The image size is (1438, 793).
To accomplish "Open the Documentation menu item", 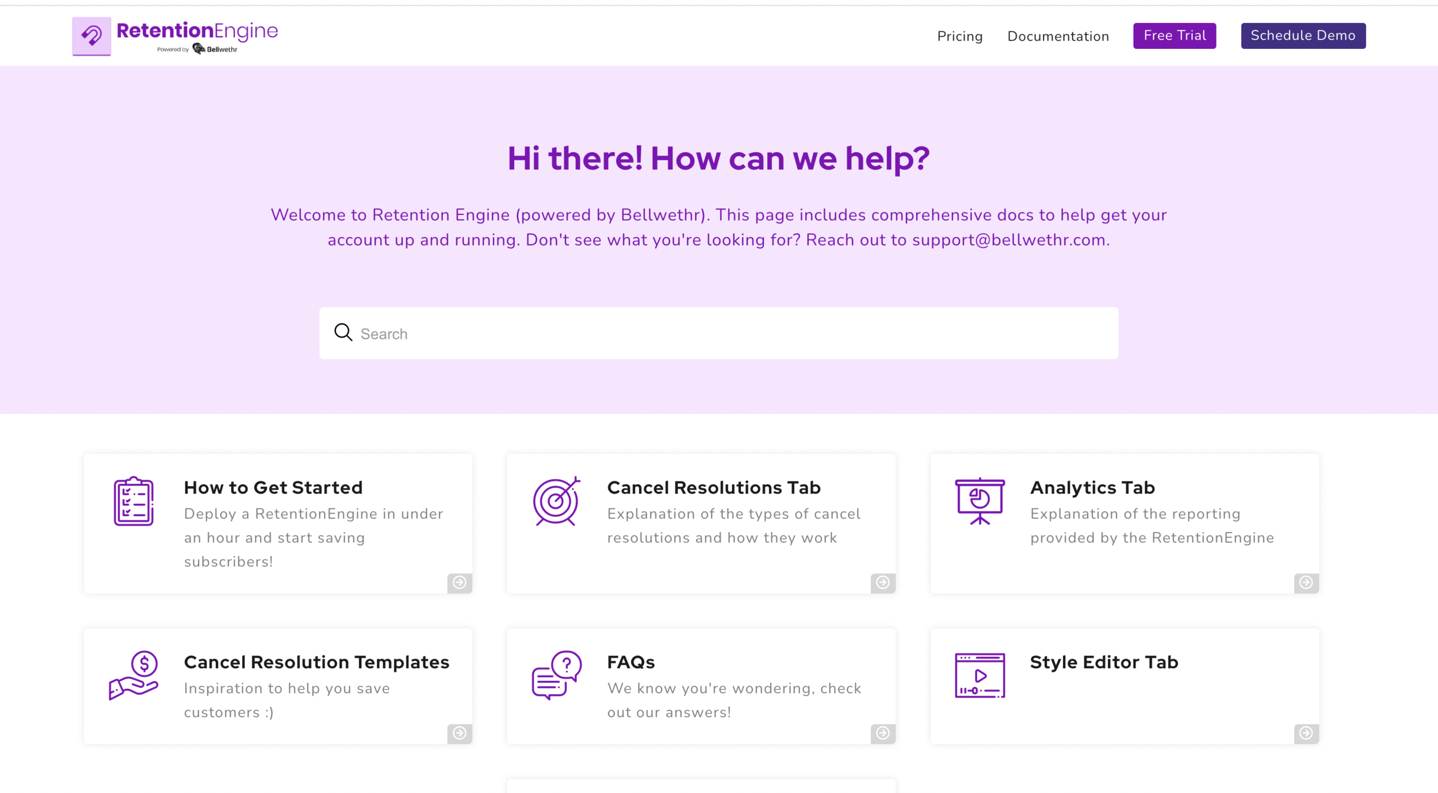I will coord(1058,36).
